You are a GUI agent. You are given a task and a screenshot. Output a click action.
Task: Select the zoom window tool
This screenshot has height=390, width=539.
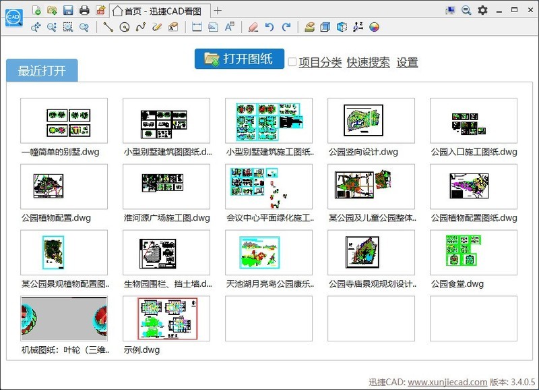(68, 27)
